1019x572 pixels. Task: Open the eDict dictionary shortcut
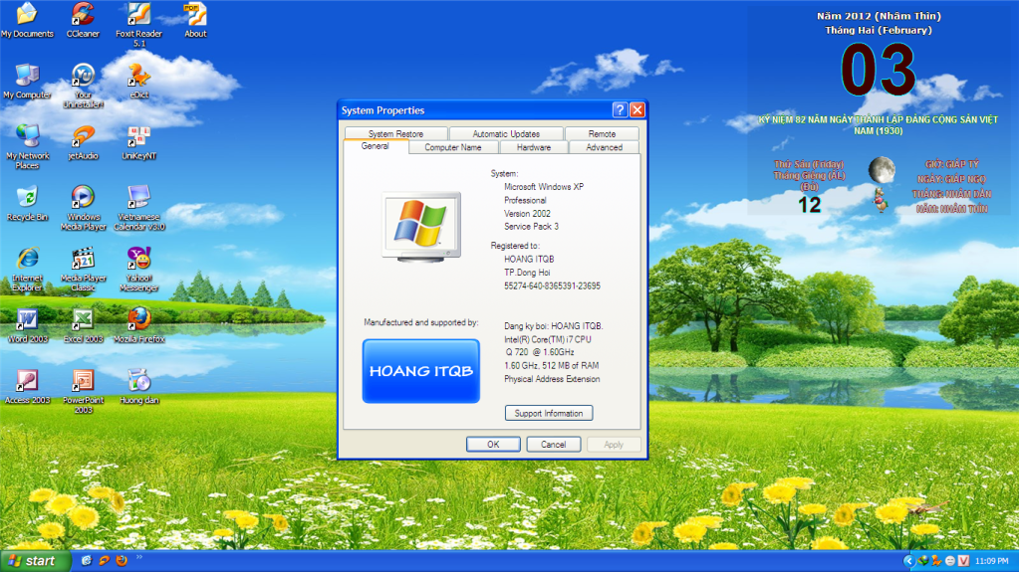pos(138,82)
